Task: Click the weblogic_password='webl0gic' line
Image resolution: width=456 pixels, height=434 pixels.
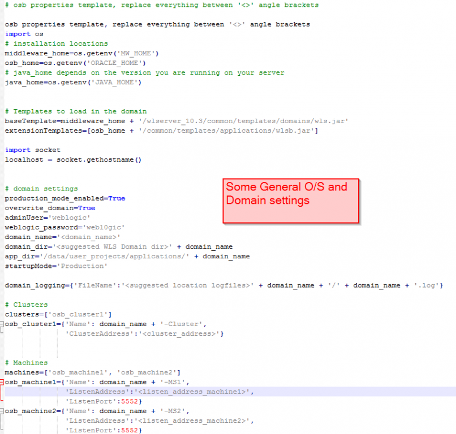Action: tap(64, 228)
